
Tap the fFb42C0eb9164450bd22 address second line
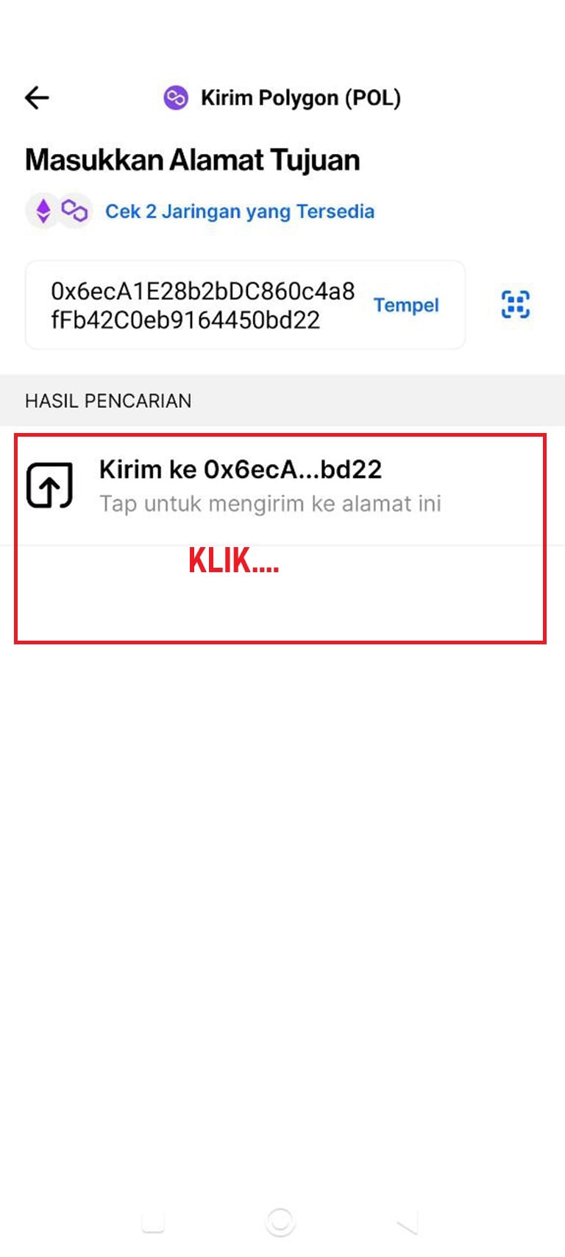pos(185,320)
